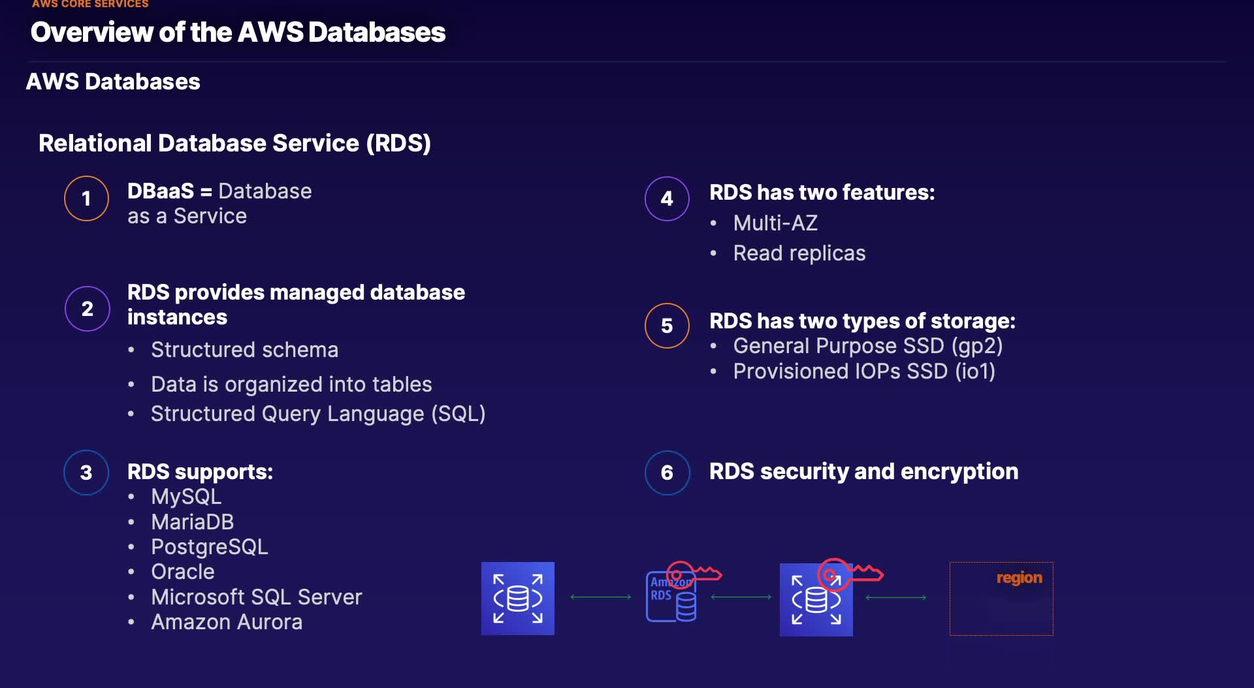
Task: Click the 'PostgreSQL' list entry
Action: click(x=209, y=547)
